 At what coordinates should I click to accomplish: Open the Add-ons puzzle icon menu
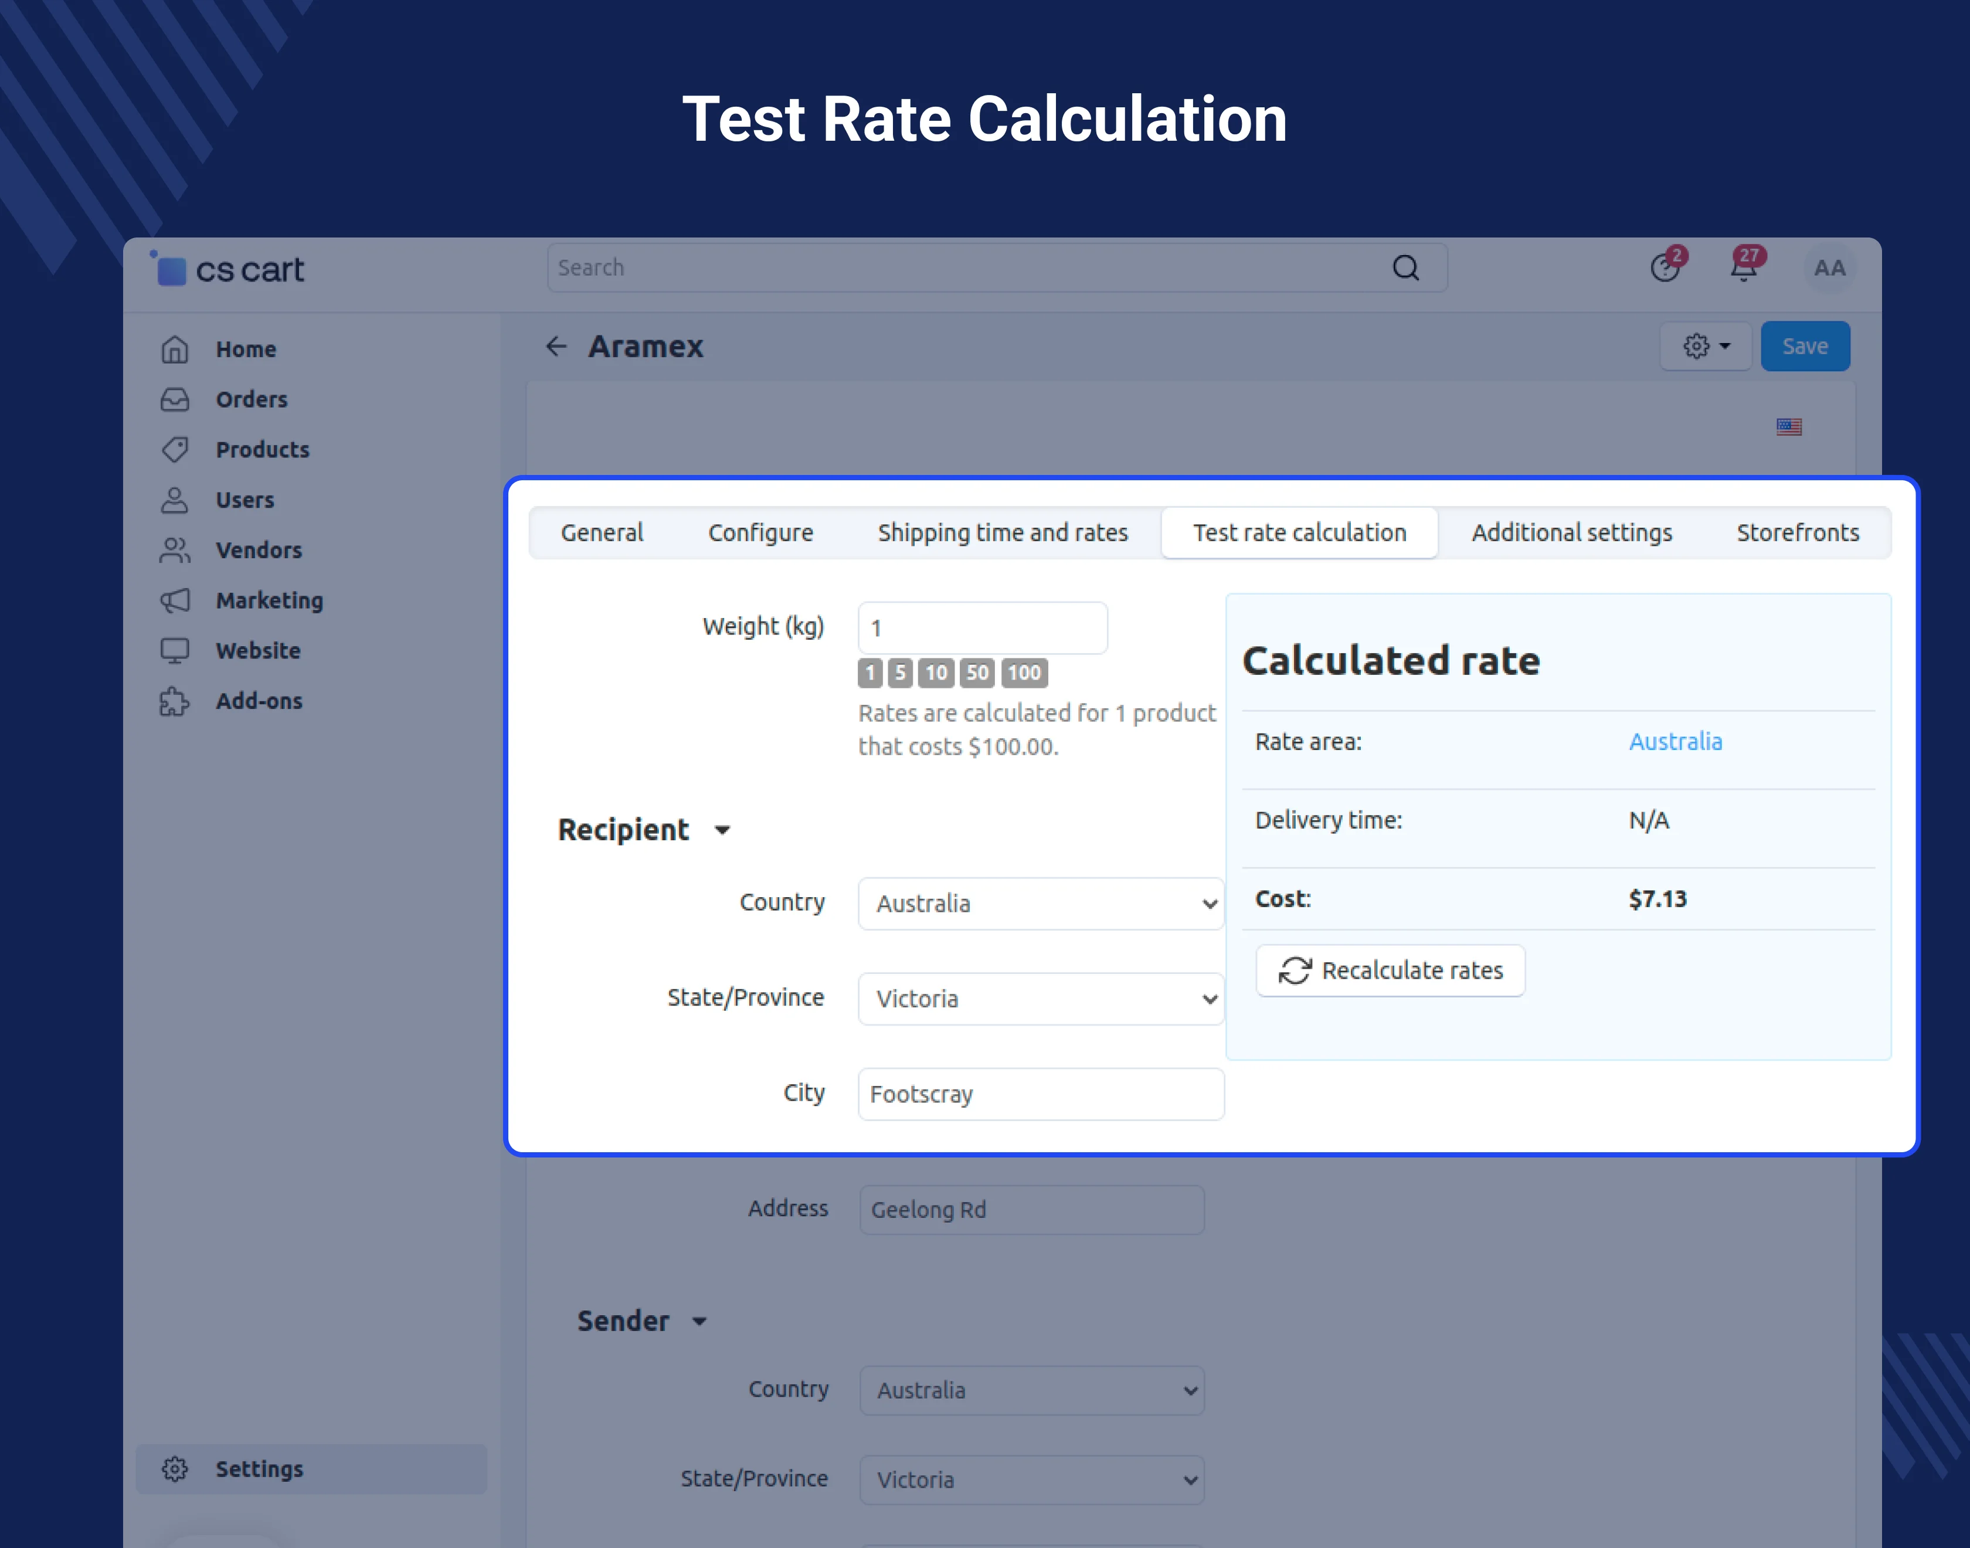click(x=175, y=701)
